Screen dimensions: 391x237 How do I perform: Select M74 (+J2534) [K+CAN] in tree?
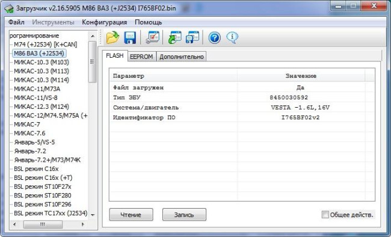45,45
